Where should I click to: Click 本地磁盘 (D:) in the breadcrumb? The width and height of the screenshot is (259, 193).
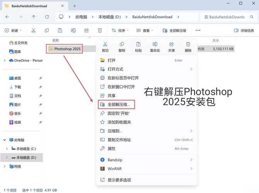tap(109, 17)
